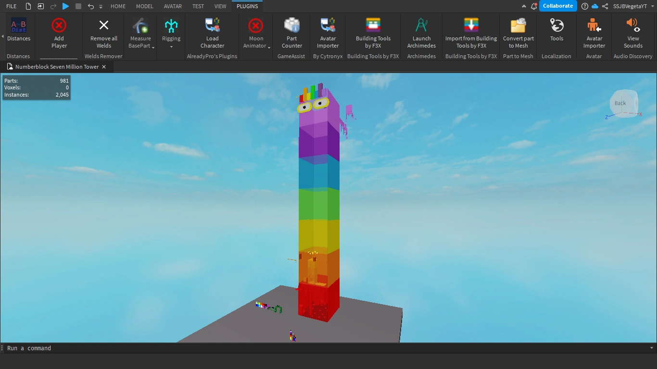The image size is (657, 369).
Task: Click Import from Building Tools by F3X
Action: 470,33
